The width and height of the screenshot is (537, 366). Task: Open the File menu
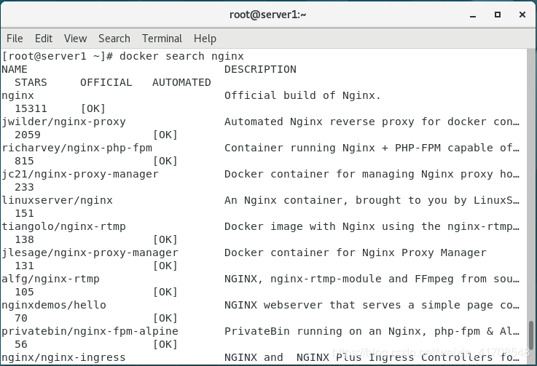15,39
